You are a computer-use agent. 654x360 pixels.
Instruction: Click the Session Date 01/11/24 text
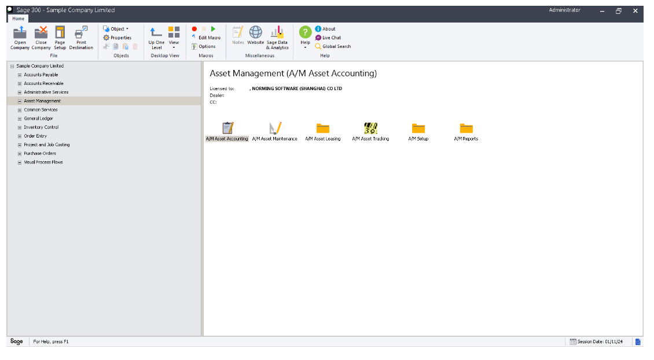(600, 342)
